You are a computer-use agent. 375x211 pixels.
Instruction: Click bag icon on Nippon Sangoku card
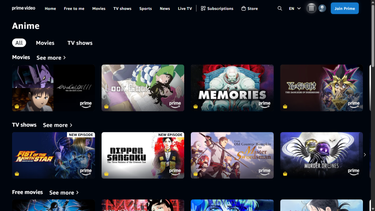(x=106, y=174)
